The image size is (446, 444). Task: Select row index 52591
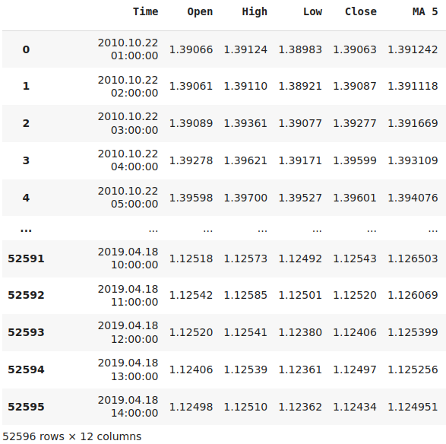(x=26, y=258)
